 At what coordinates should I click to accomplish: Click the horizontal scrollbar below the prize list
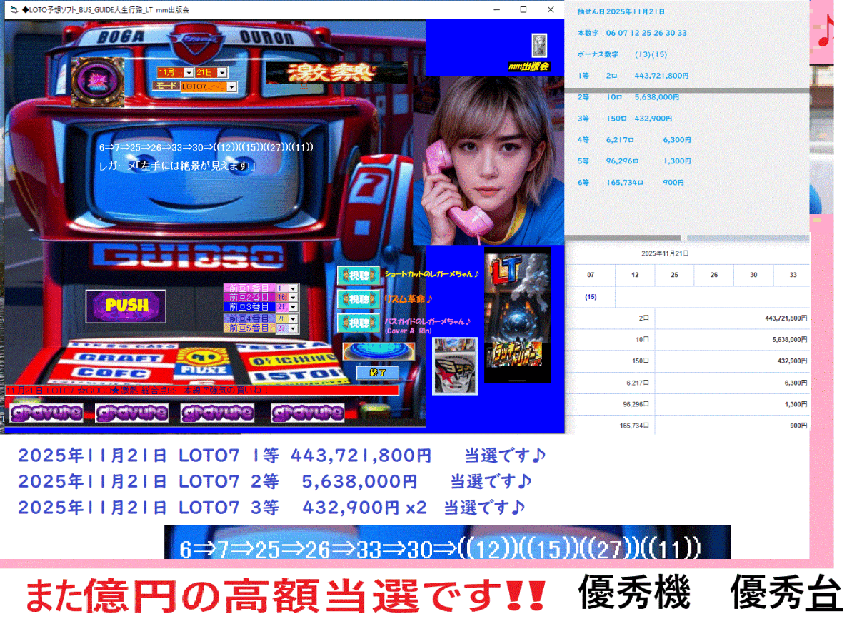[x=621, y=237]
